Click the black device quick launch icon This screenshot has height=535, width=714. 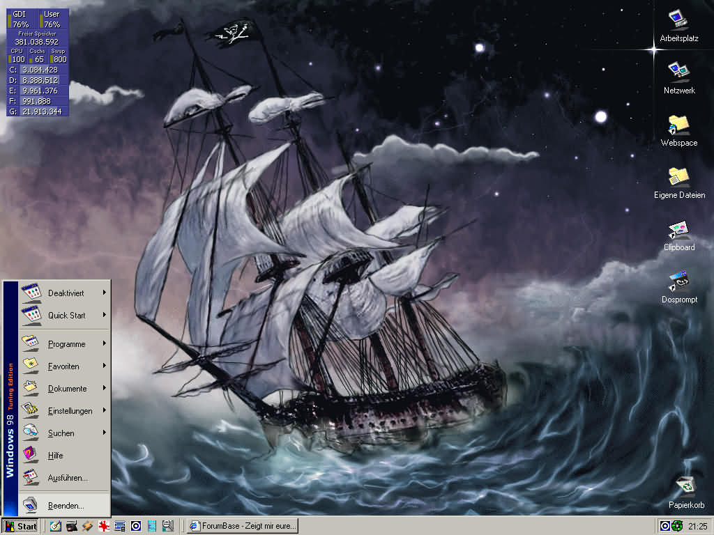[x=72, y=526]
